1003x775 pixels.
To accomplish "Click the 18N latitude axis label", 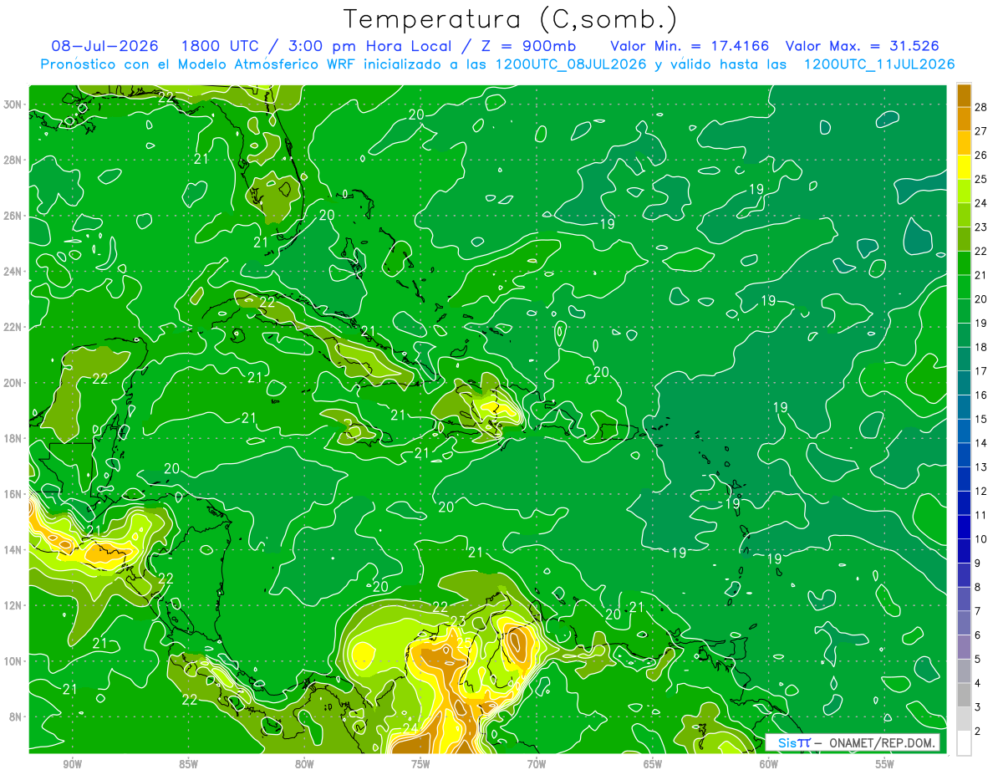I will tap(13, 438).
